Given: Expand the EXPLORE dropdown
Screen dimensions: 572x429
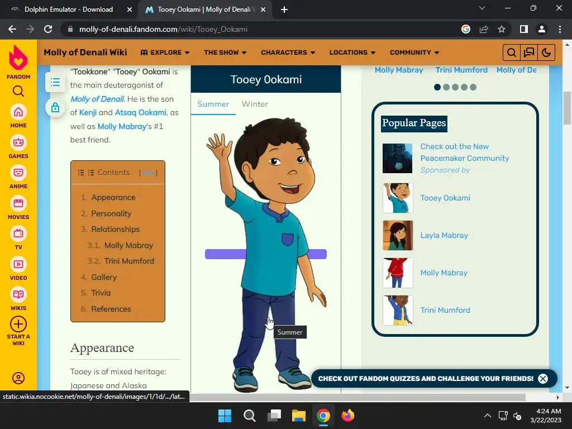Looking at the screenshot, I should pyautogui.click(x=165, y=53).
